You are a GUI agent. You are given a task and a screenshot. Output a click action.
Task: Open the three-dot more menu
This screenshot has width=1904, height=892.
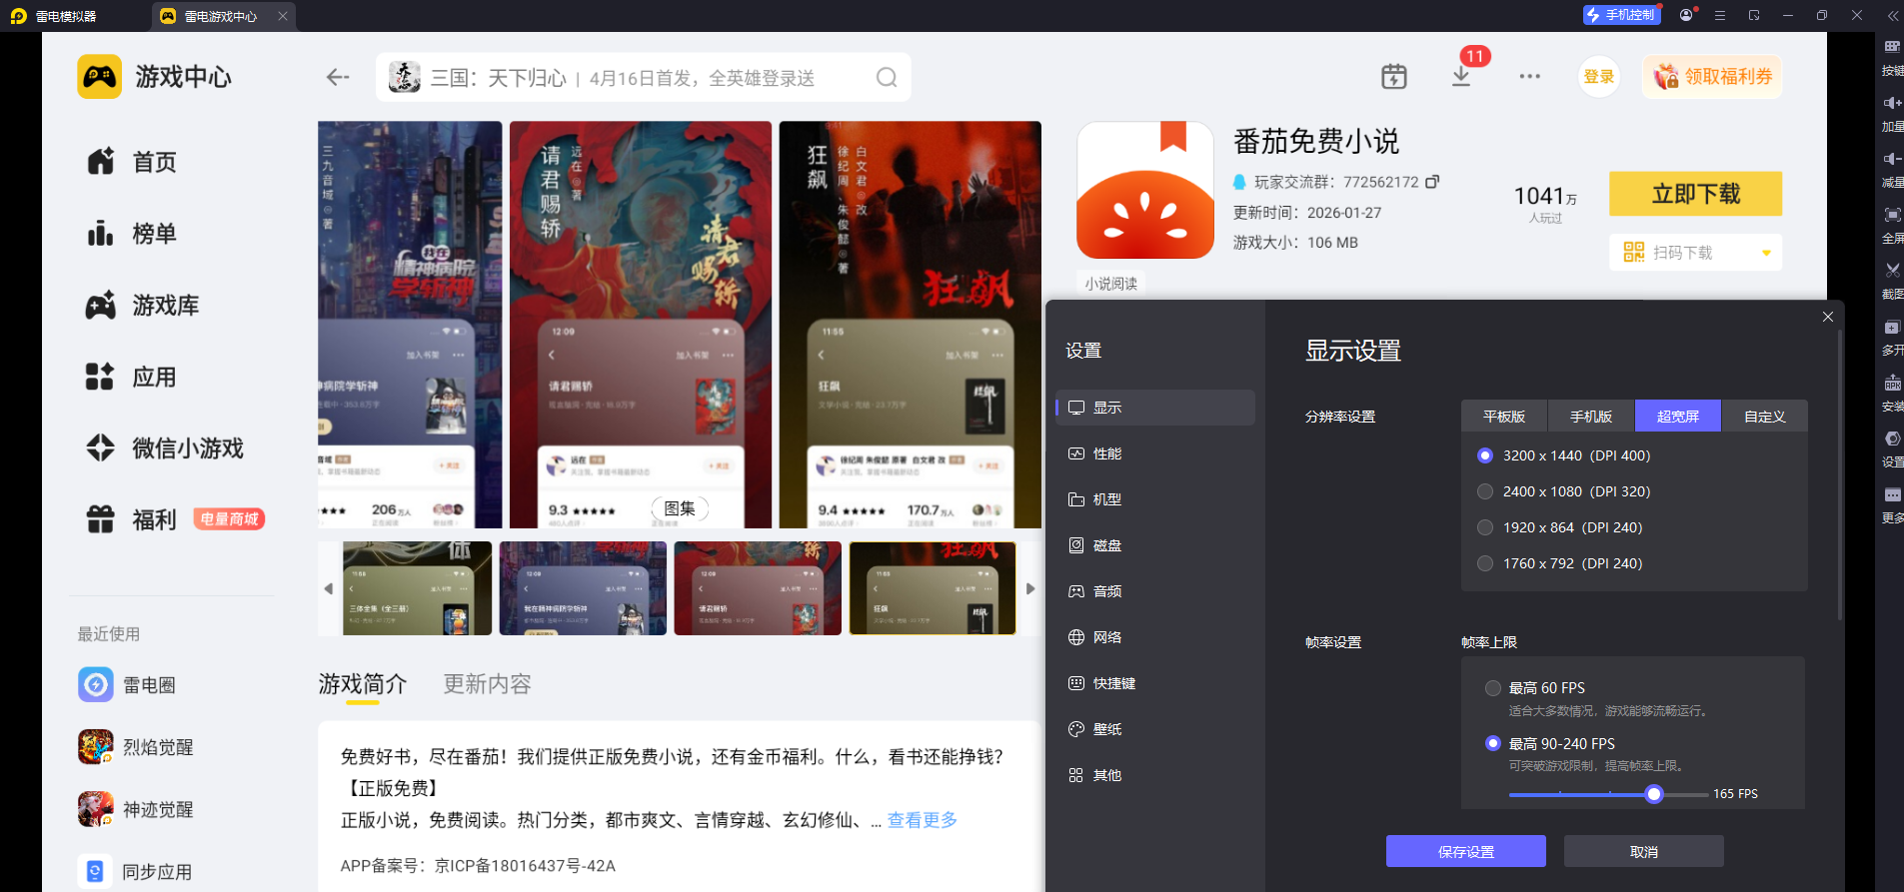tap(1529, 76)
